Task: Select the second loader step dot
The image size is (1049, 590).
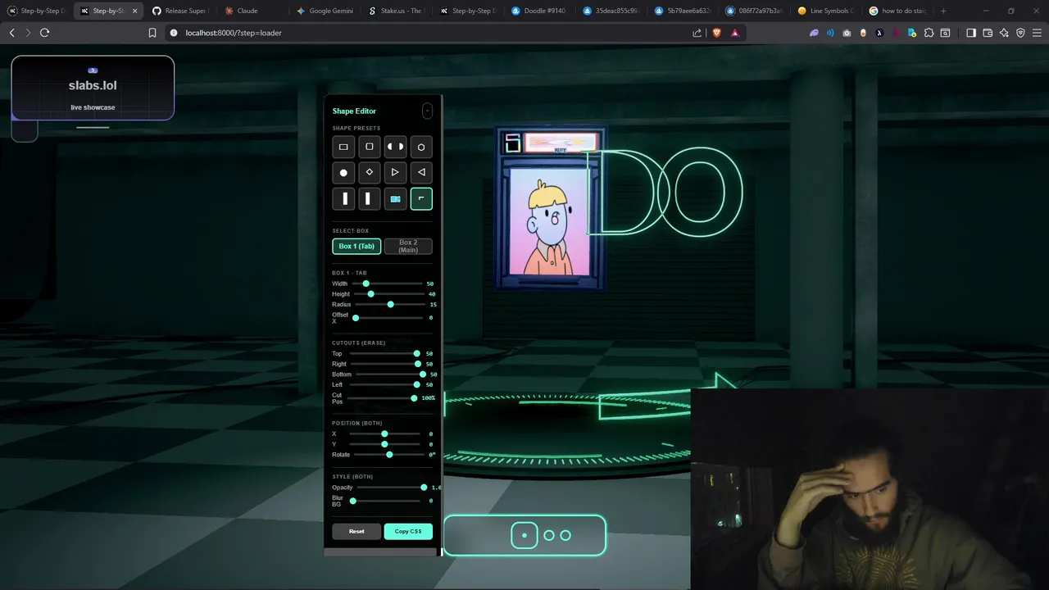Action: coord(549,535)
